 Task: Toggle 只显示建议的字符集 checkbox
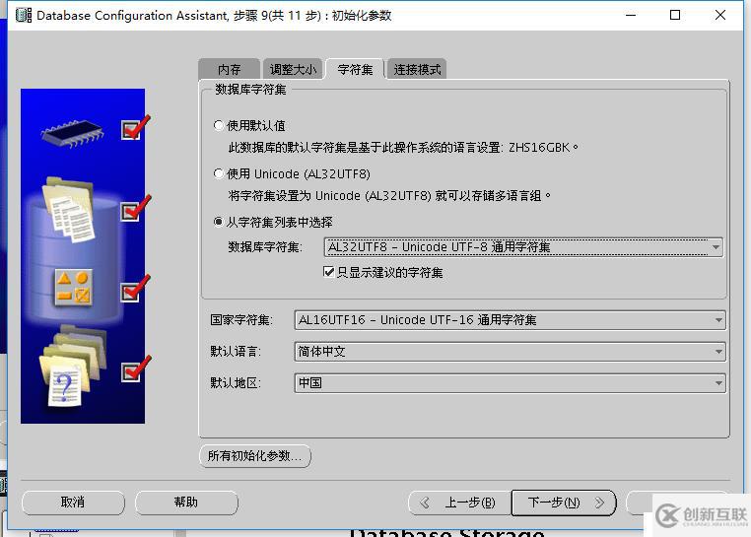tap(329, 272)
